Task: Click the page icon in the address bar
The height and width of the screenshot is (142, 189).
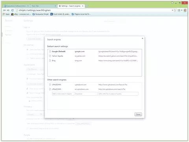Action: [17, 10]
